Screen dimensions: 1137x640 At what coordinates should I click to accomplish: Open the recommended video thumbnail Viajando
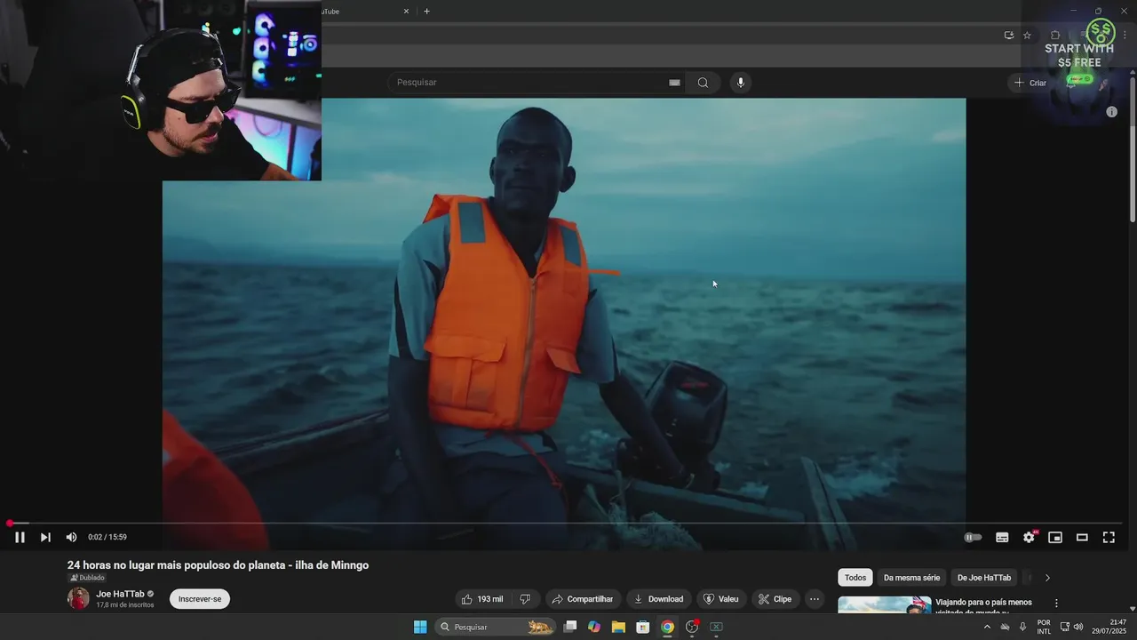884,605
